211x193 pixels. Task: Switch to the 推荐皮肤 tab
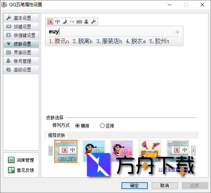[x=57, y=135]
